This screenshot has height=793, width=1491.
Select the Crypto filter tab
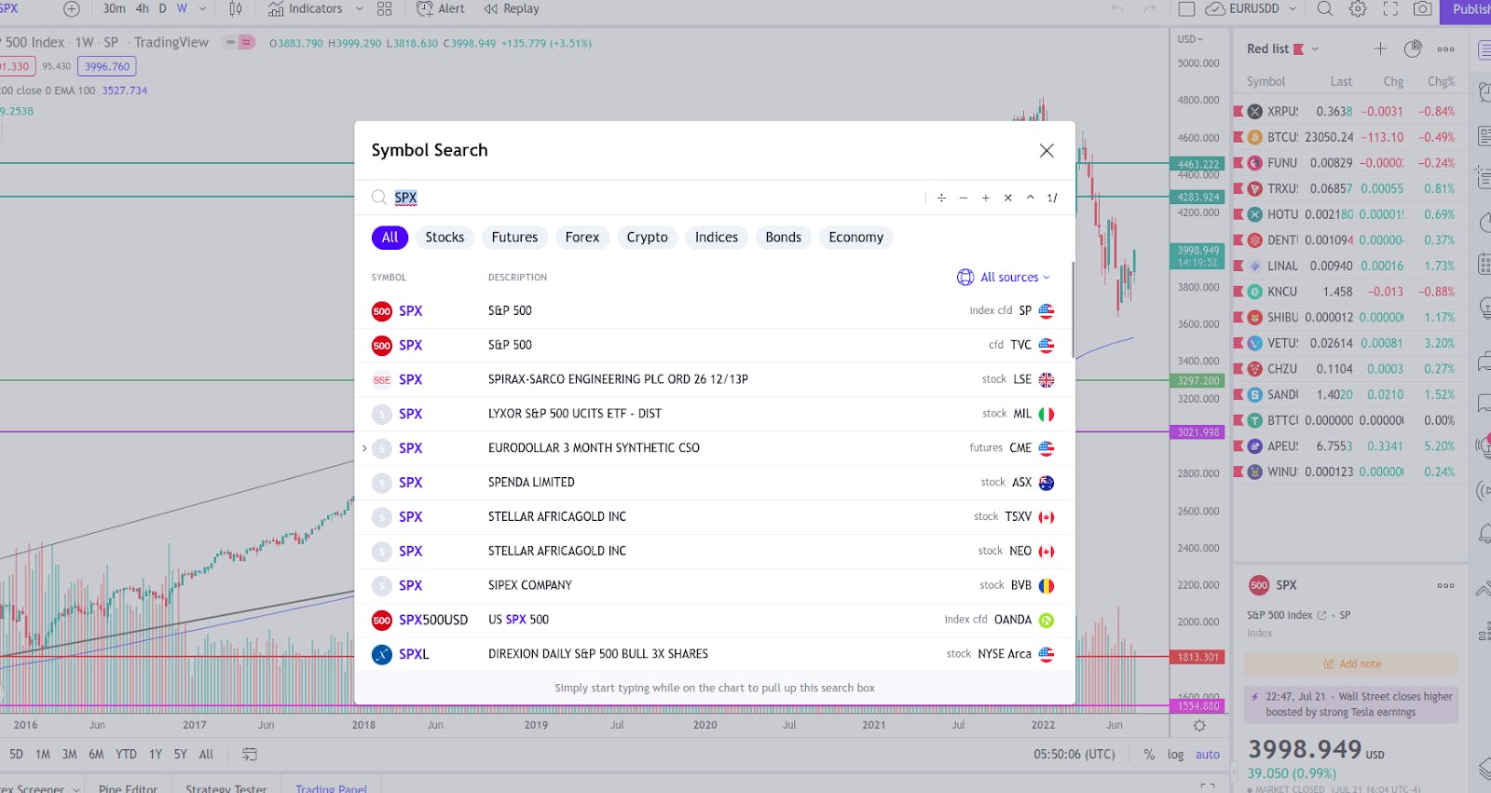[x=647, y=238]
